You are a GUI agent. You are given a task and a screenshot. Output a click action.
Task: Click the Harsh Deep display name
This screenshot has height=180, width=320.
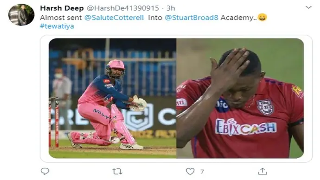[x=62, y=8]
